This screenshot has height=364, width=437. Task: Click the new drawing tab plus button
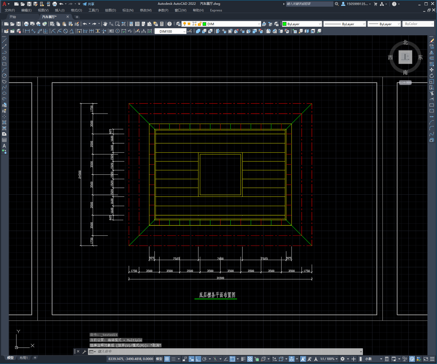pos(77,17)
